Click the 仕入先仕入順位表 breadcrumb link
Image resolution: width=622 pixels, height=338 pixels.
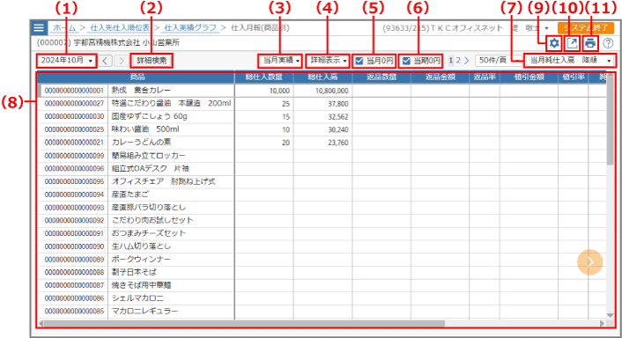(x=120, y=28)
